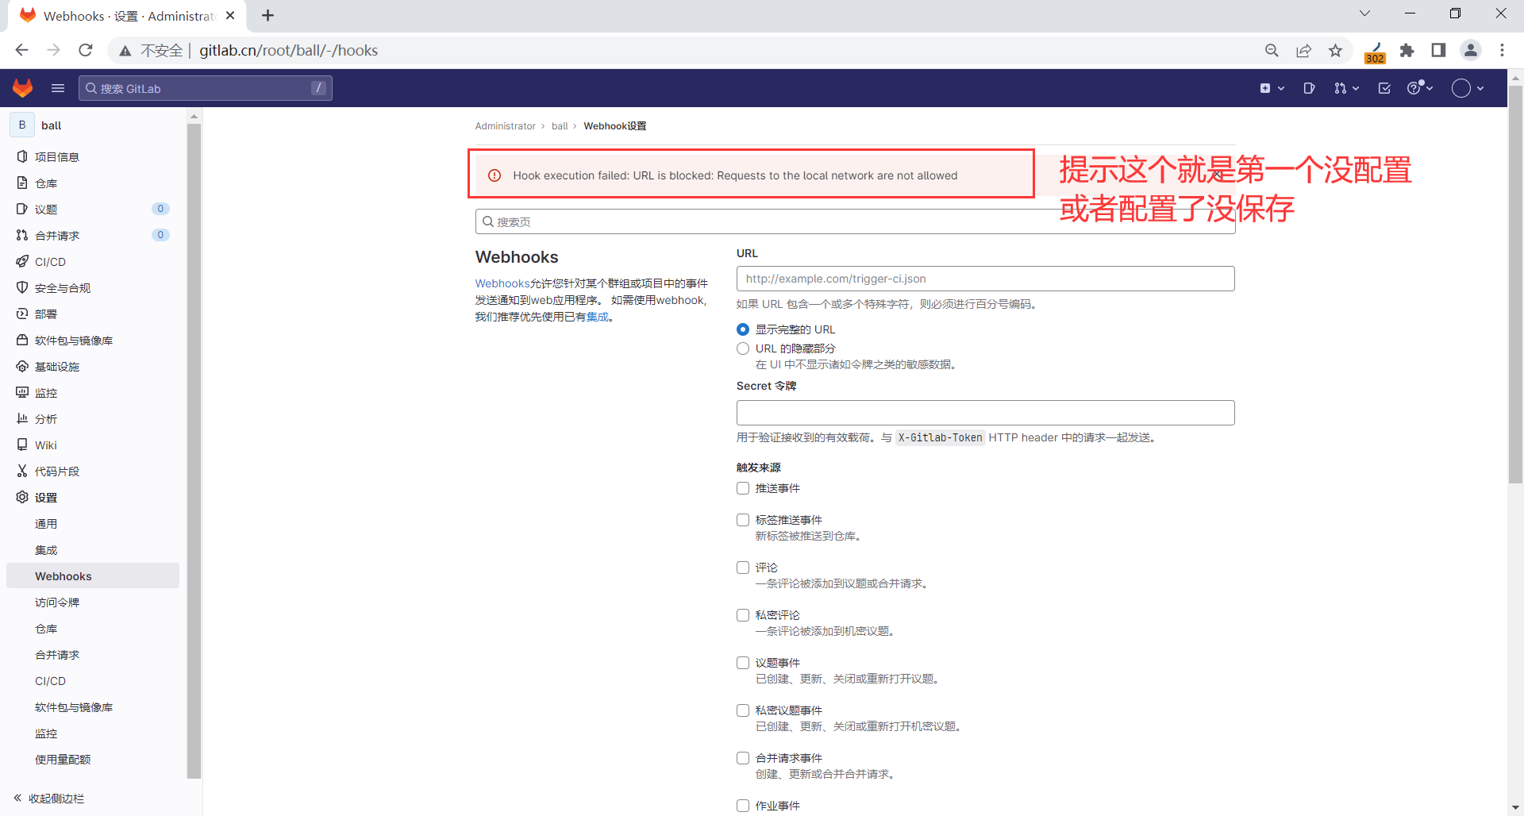Screen dimensions: 1524x816
Task: Click the Secret 令牌 input field
Action: (x=985, y=413)
